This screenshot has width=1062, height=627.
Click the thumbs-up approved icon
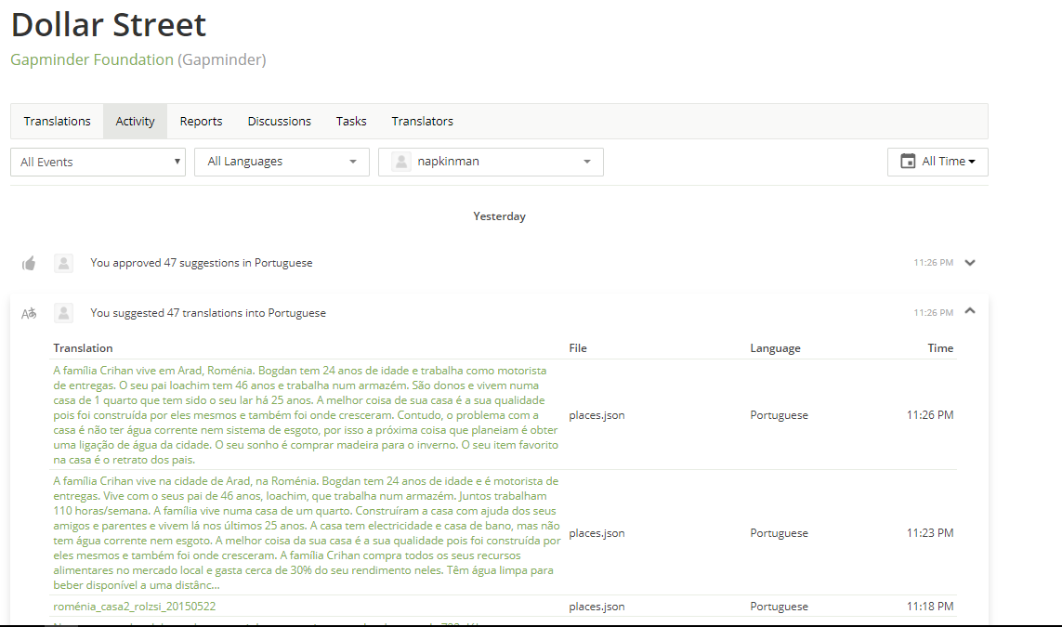(x=29, y=264)
